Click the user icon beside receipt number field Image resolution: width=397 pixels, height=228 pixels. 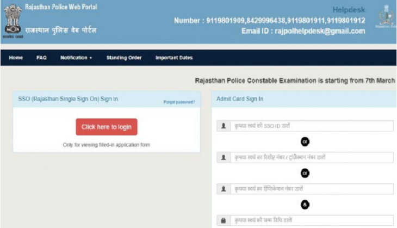pyautogui.click(x=224, y=157)
